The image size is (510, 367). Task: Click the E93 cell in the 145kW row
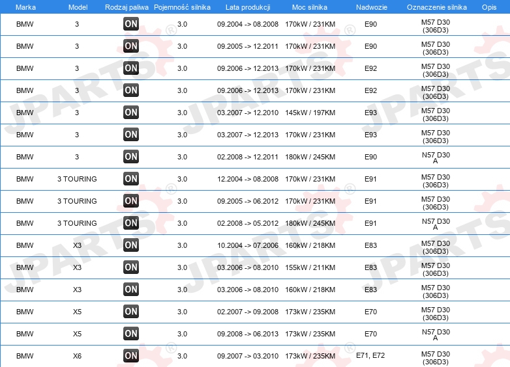(x=370, y=113)
